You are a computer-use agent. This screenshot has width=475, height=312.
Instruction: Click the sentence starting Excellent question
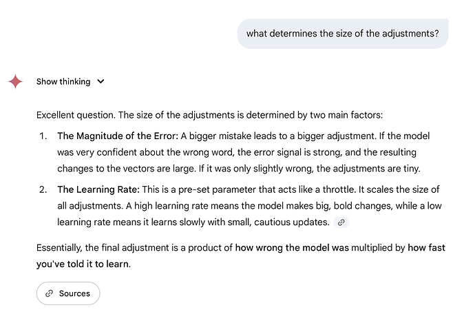click(x=210, y=115)
